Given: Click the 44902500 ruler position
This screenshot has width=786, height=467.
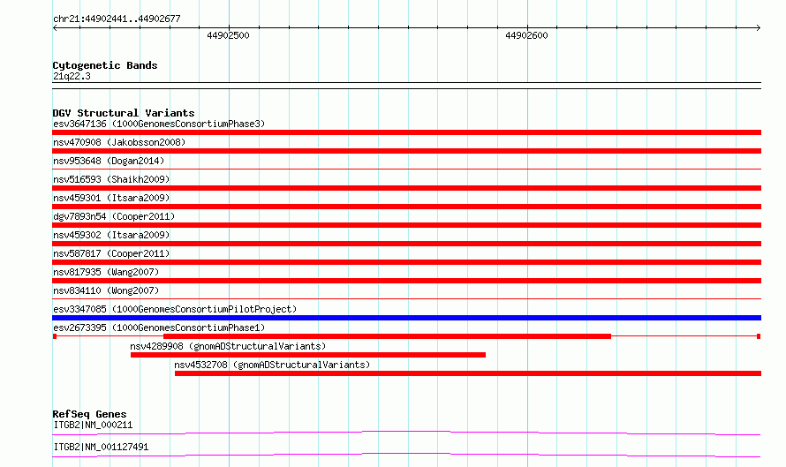Looking at the screenshot, I should tap(228, 35).
